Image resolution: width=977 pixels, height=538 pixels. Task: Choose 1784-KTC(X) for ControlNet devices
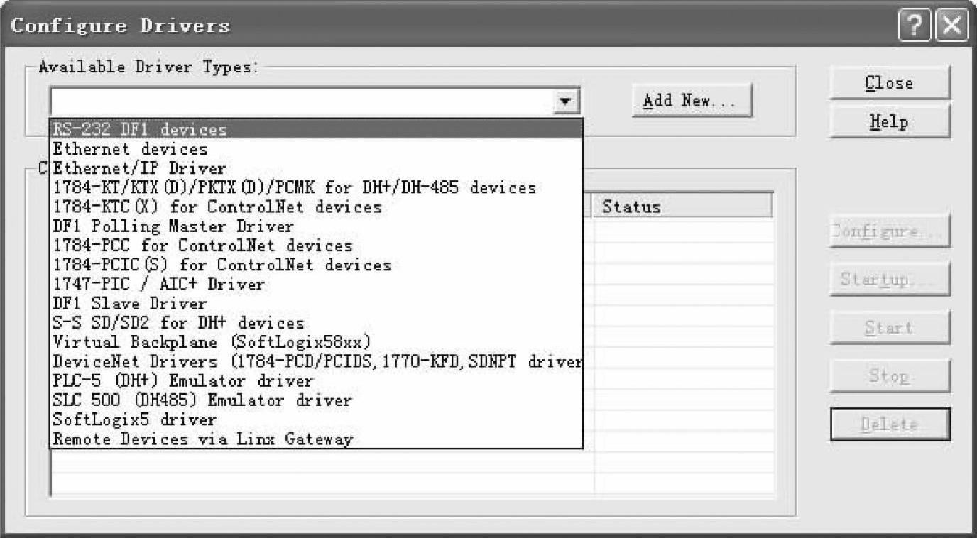[317, 207]
